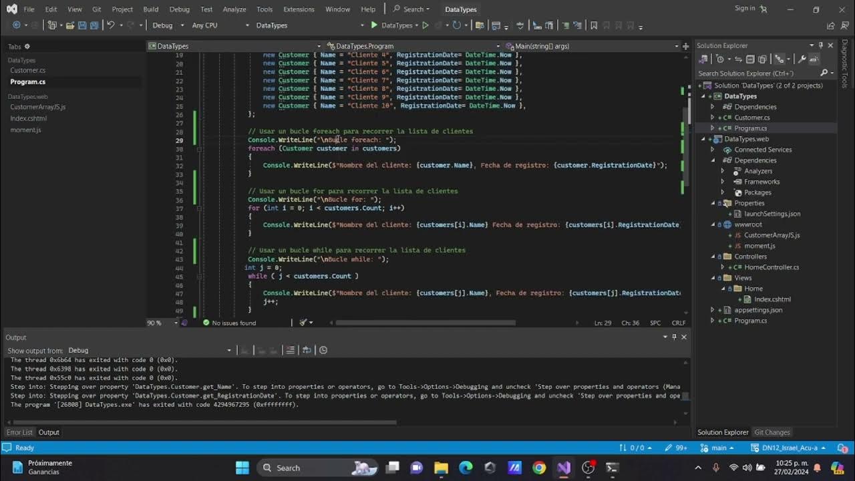Click the clock timestamp icon in Output toolbar
Screen dimensions: 855x481
(323, 350)
